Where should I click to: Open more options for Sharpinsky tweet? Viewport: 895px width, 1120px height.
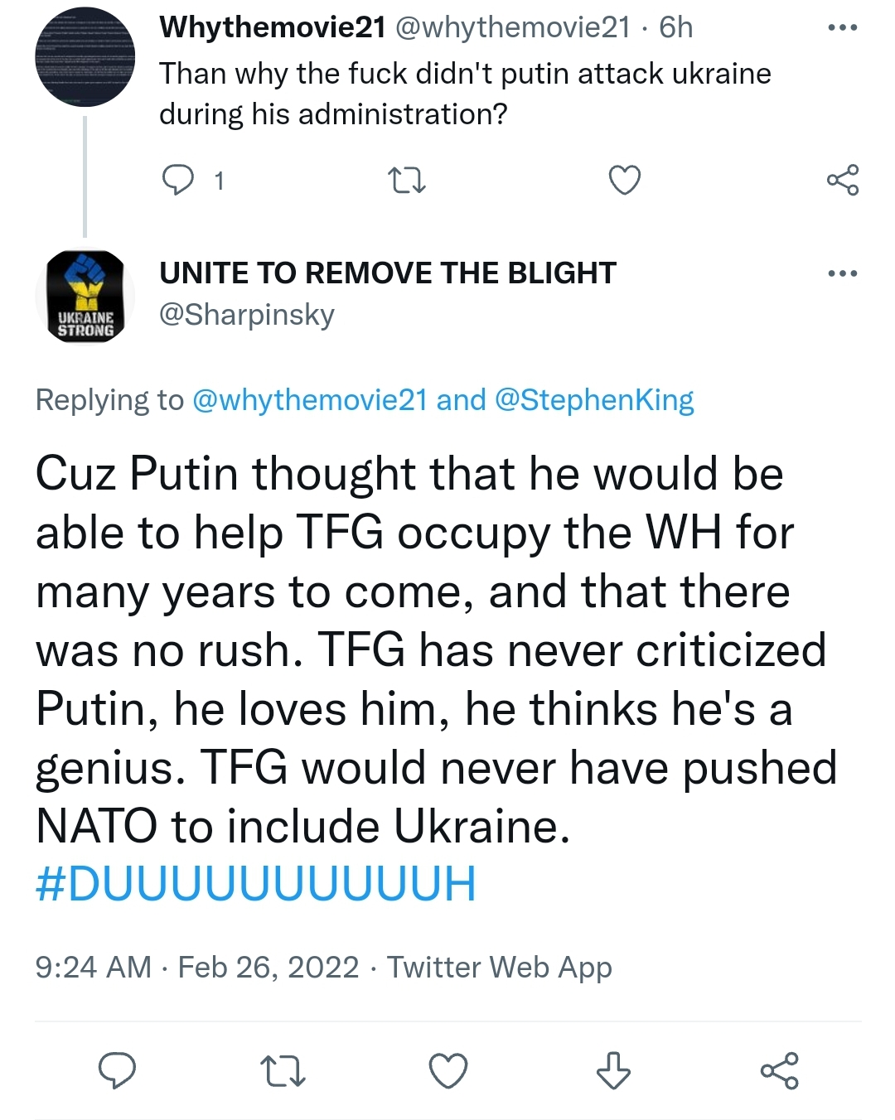[x=842, y=273]
